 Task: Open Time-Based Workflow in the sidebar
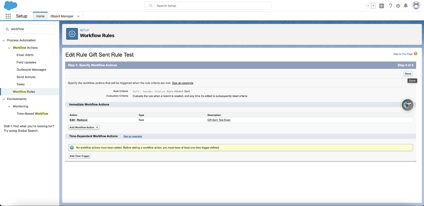pyautogui.click(x=32, y=114)
